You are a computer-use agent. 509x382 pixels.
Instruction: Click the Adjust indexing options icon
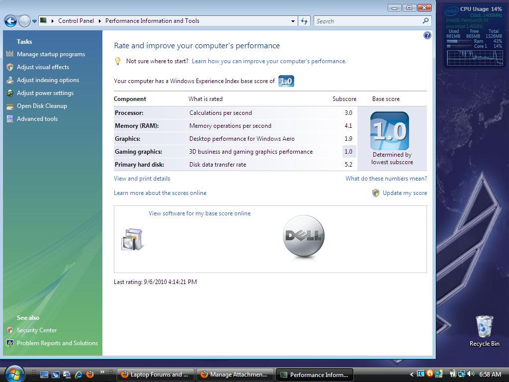(x=10, y=80)
